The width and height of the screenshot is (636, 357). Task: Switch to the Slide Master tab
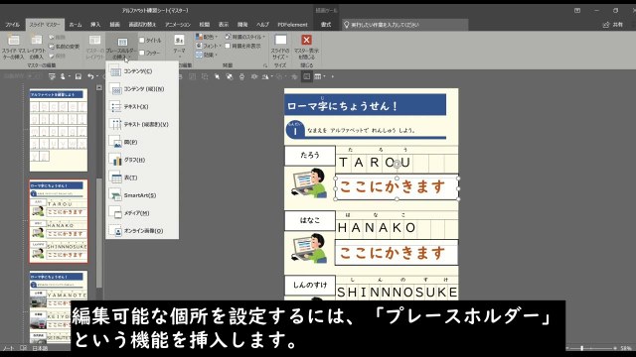click(x=45, y=25)
